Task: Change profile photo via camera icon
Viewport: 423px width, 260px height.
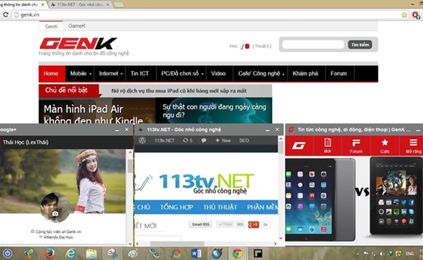Action: (x=55, y=214)
